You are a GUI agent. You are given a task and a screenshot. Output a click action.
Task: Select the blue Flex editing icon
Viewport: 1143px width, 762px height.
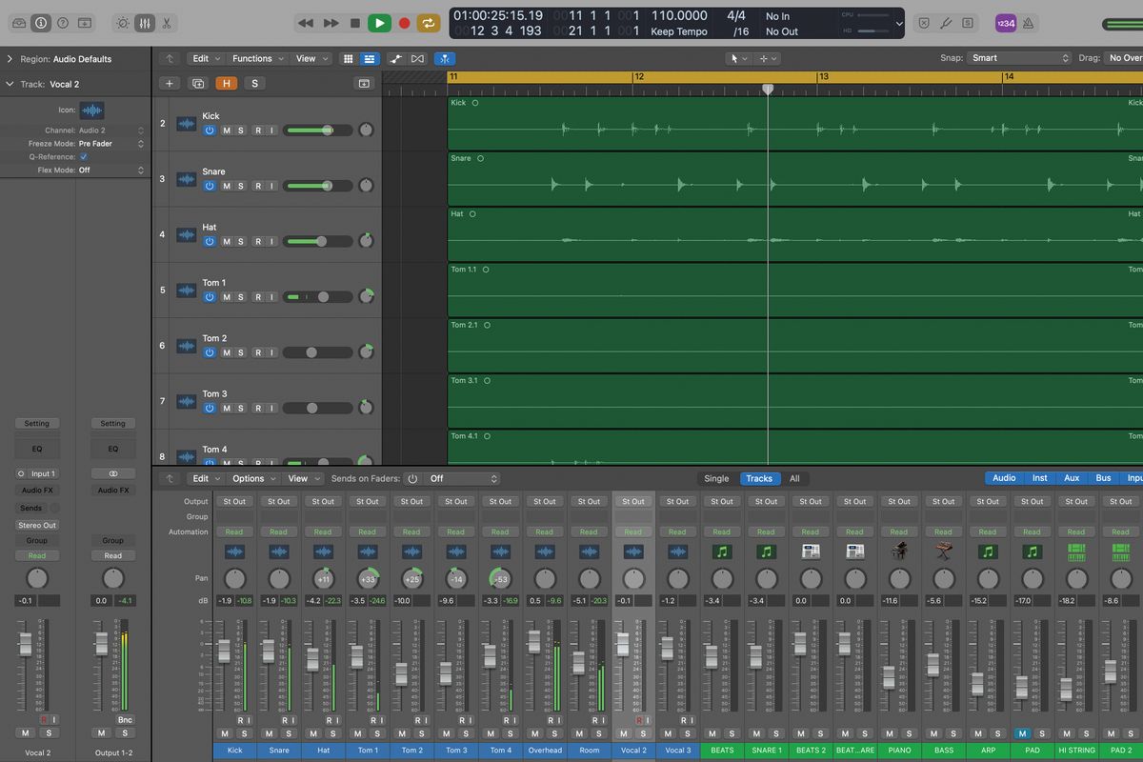(445, 58)
